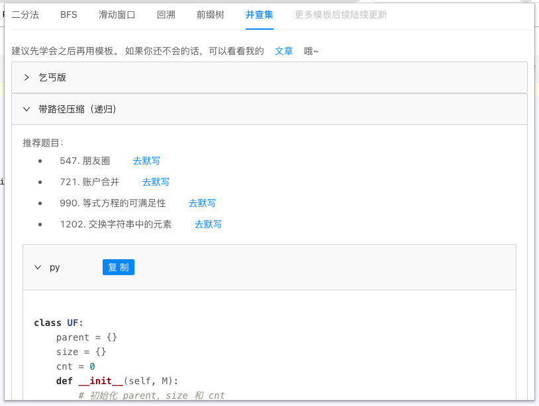Click the 带路径压缩（递归）panel title
The image size is (539, 406).
click(x=77, y=109)
